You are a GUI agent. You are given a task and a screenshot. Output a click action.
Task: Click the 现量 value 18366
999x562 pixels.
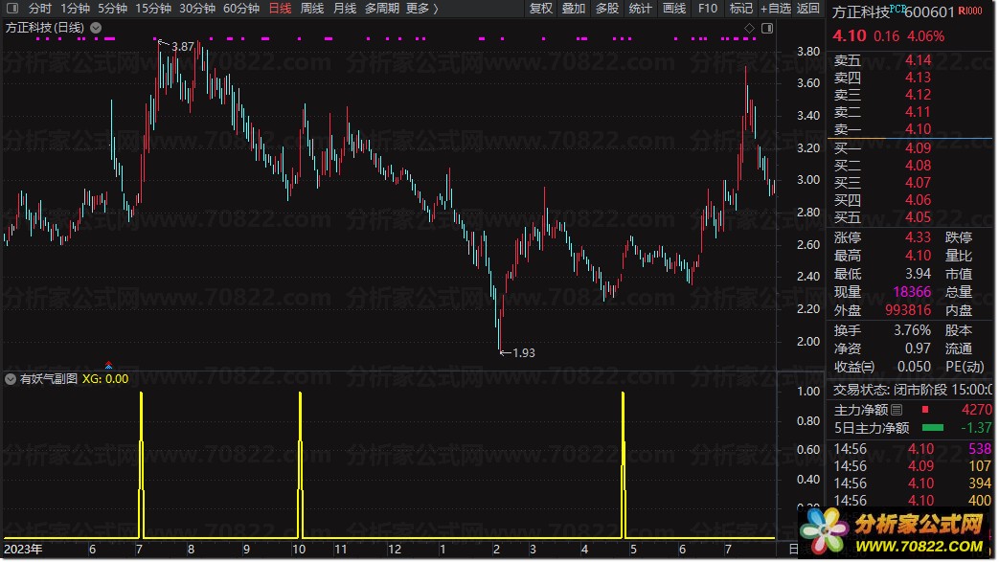[x=913, y=292]
